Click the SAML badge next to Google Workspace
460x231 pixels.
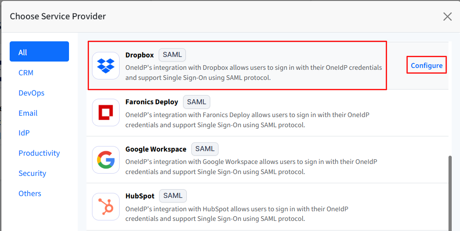205,149
